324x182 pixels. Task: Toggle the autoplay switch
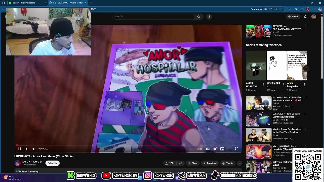[200, 149]
